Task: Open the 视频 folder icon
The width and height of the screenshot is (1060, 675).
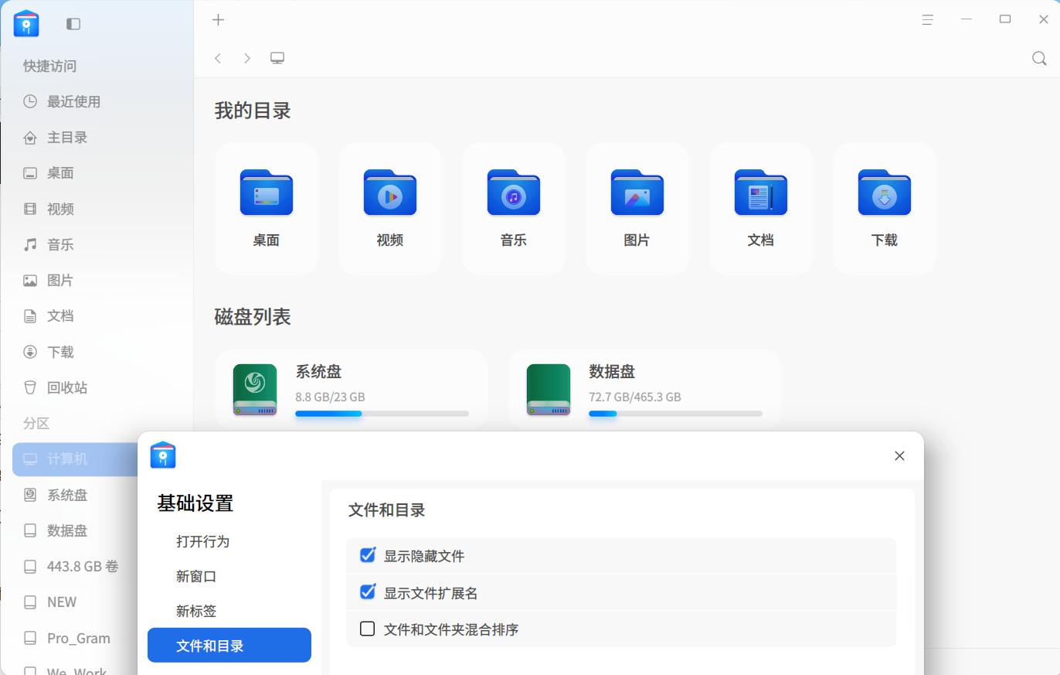Action: [390, 193]
